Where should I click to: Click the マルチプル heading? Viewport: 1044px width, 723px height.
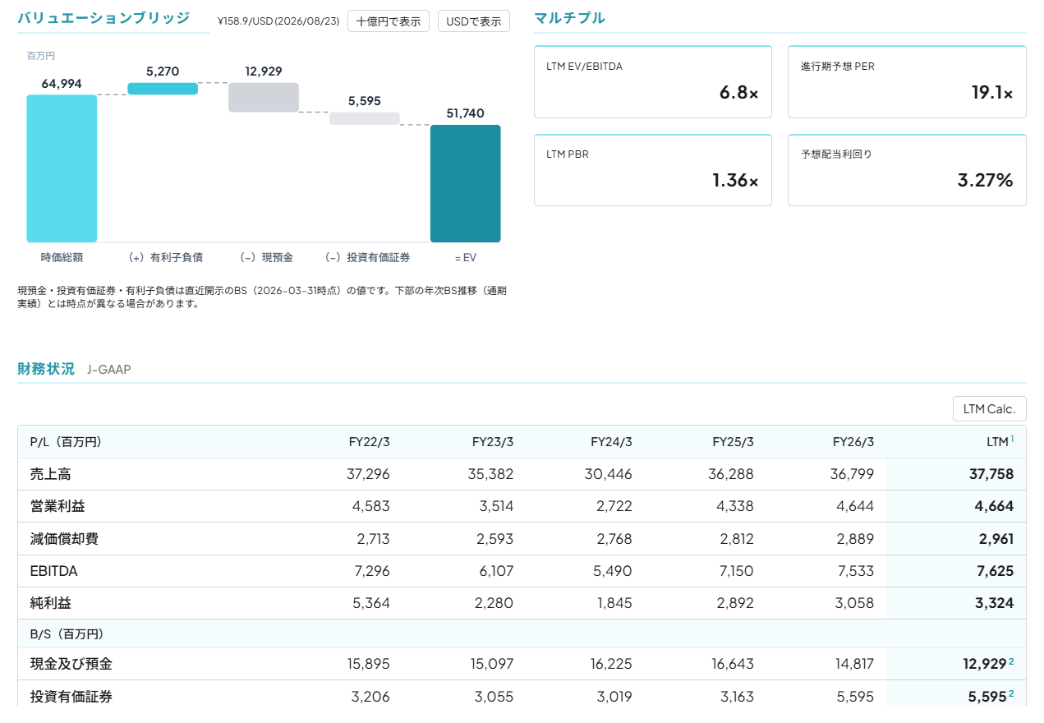coord(569,17)
